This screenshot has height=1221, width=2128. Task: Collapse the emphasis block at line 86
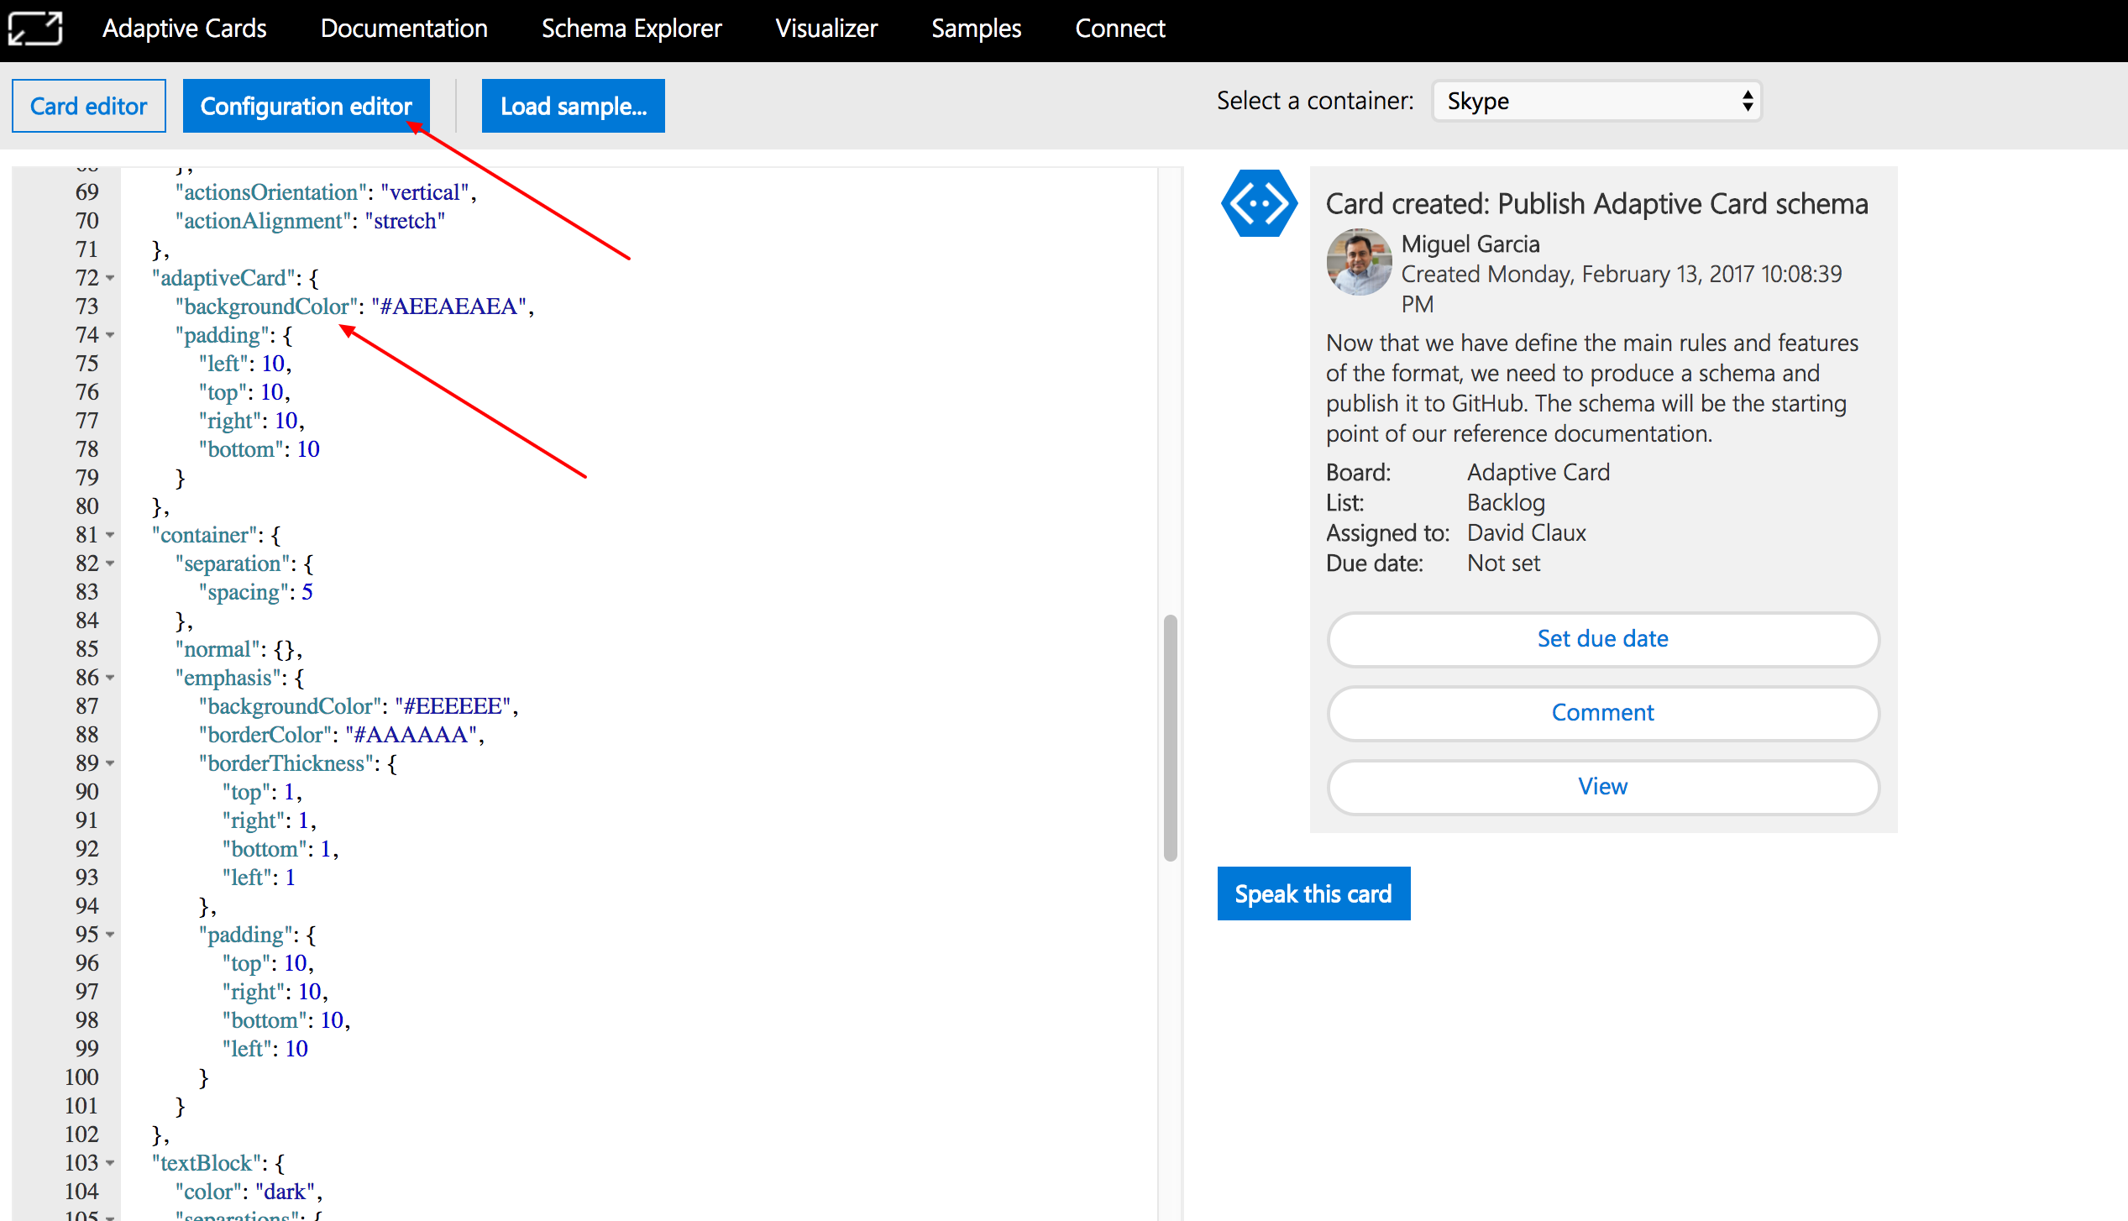coord(108,679)
